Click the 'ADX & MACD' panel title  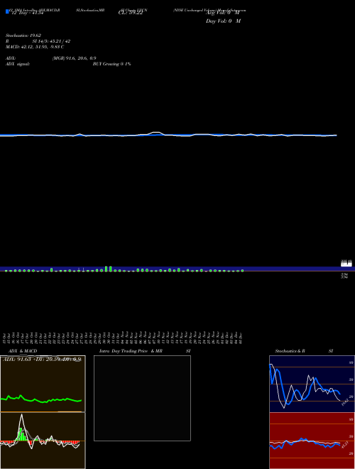coord(23,351)
